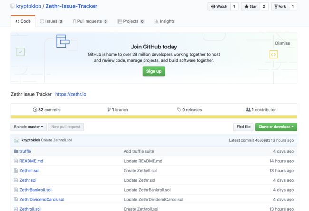
Task: Click the yellow code brackets banner icon
Action: click(273, 55)
